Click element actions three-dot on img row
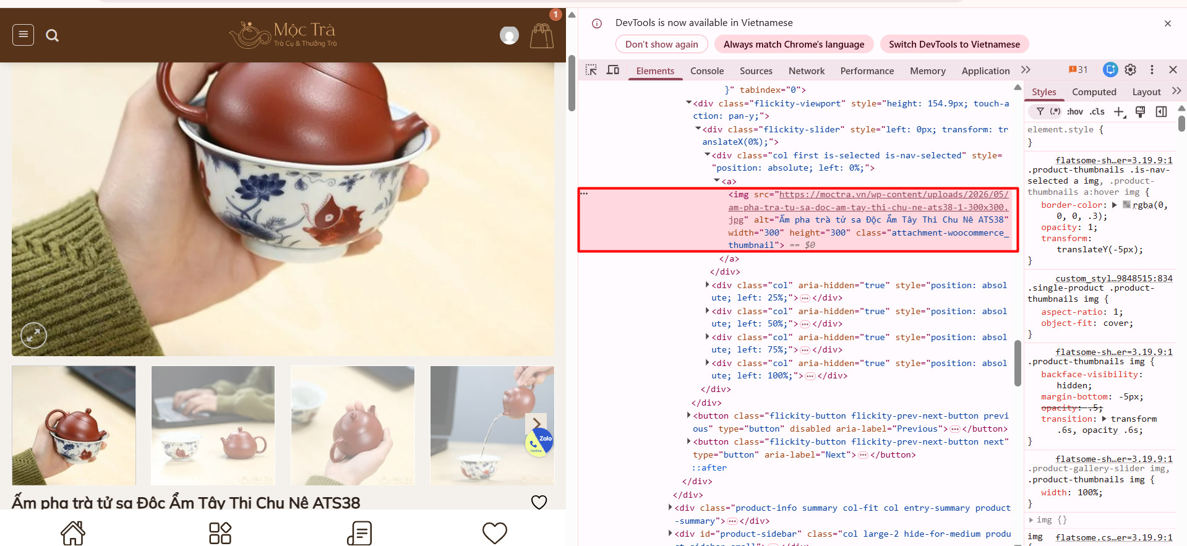 (584, 194)
